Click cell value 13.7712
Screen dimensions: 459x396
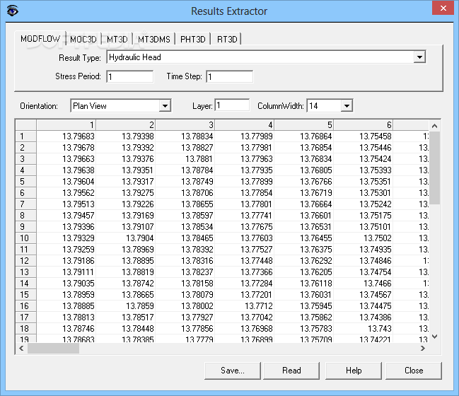pos(245,306)
